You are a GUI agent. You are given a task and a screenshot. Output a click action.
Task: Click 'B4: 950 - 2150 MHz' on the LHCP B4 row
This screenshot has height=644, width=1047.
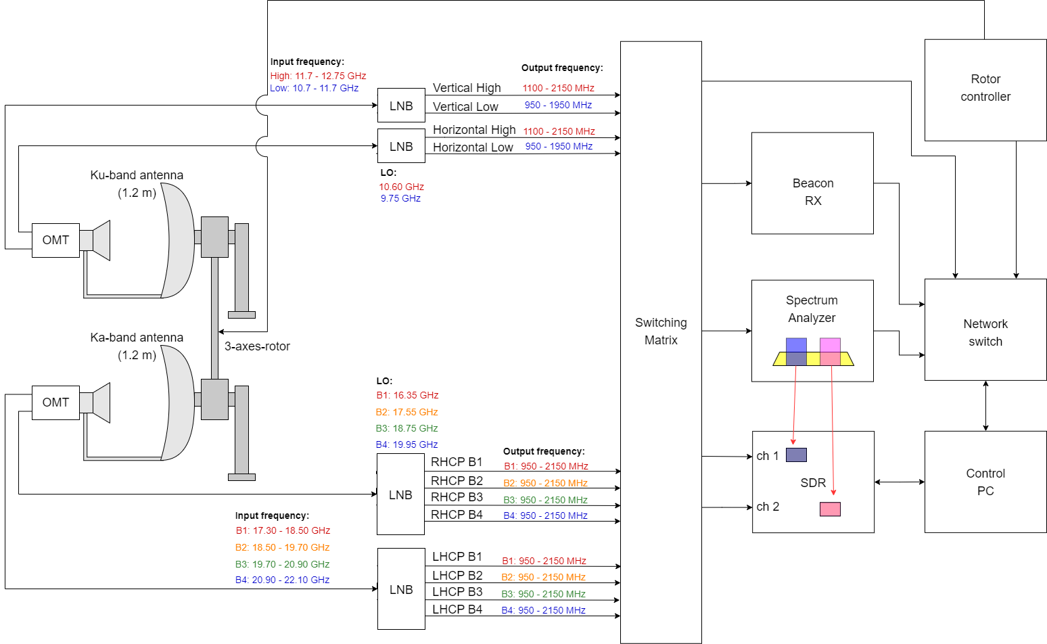tap(543, 610)
